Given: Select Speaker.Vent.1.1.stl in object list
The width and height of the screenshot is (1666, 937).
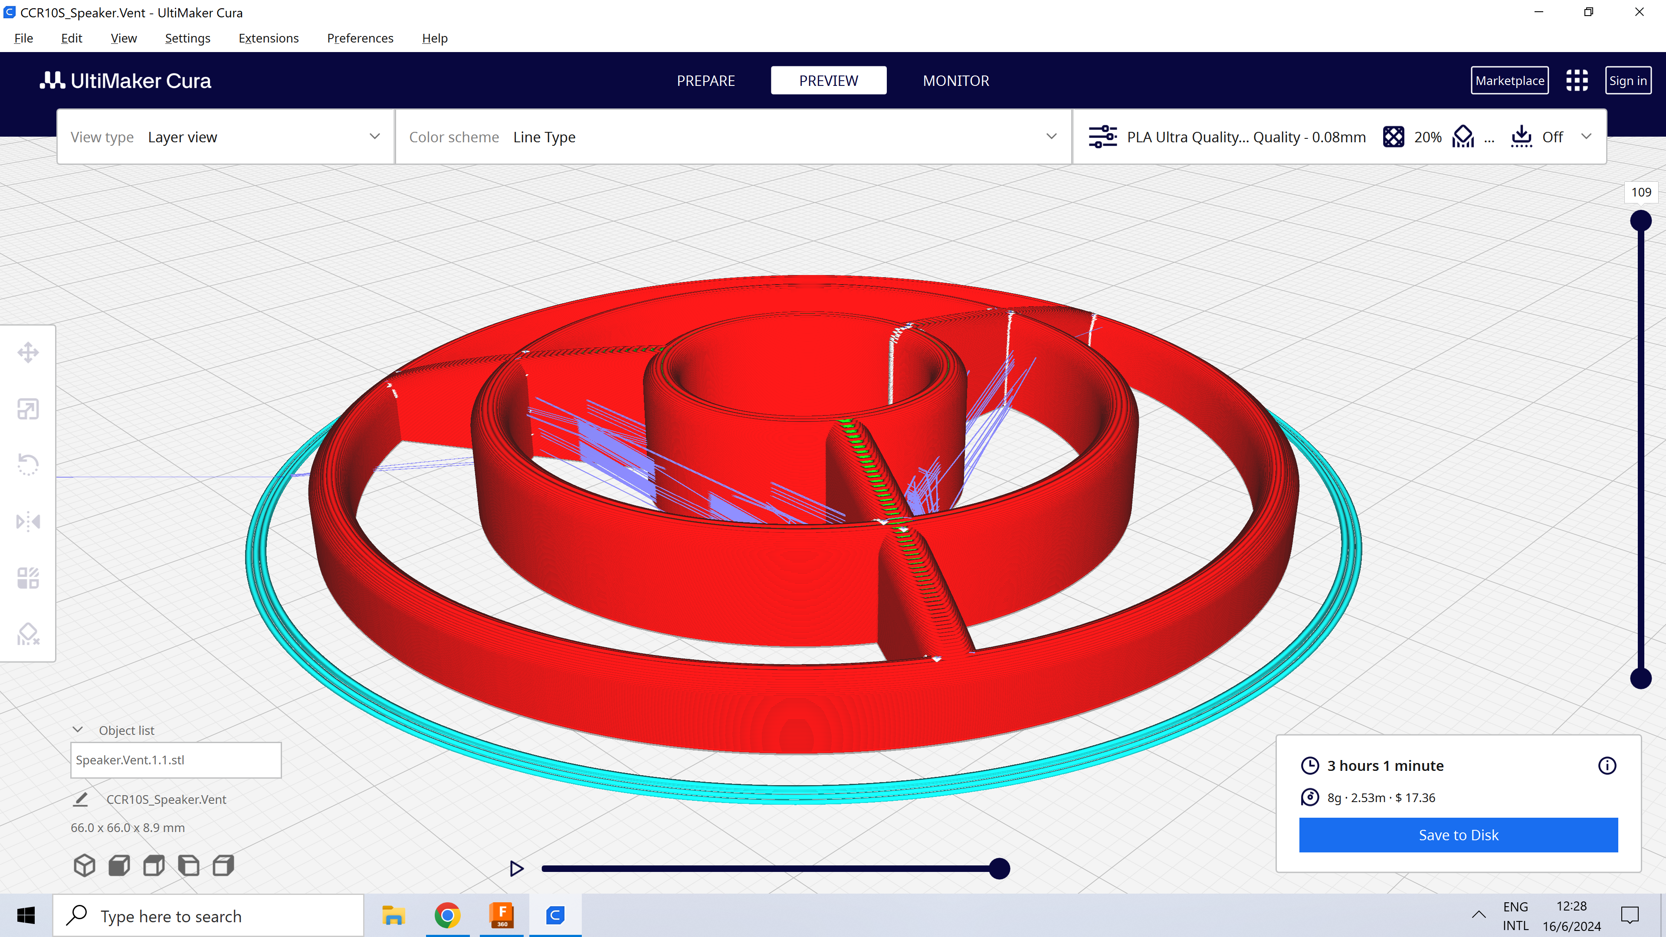Looking at the screenshot, I should click(x=176, y=760).
